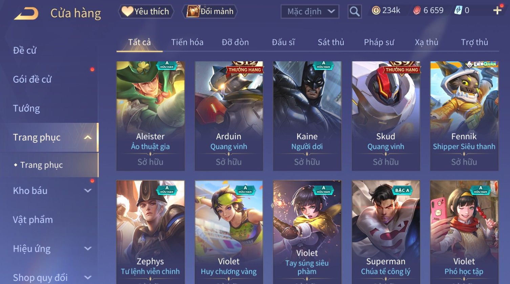
Task: Select Superman Chúa tể công lý card
Action: click(x=386, y=232)
